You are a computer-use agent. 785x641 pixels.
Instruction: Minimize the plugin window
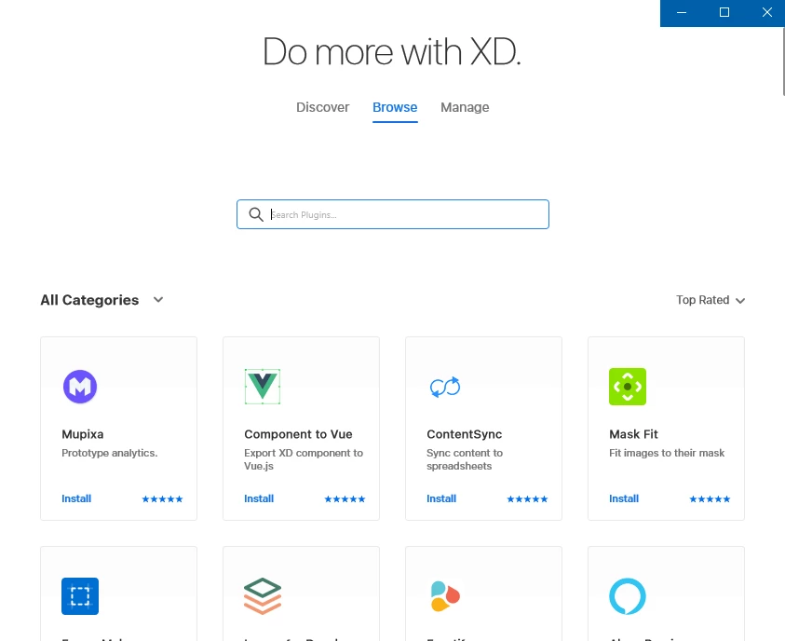tap(682, 12)
